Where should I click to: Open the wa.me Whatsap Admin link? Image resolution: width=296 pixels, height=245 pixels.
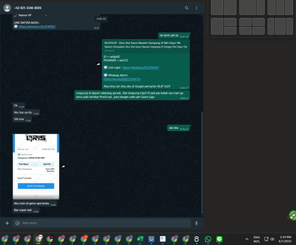coord(122,79)
